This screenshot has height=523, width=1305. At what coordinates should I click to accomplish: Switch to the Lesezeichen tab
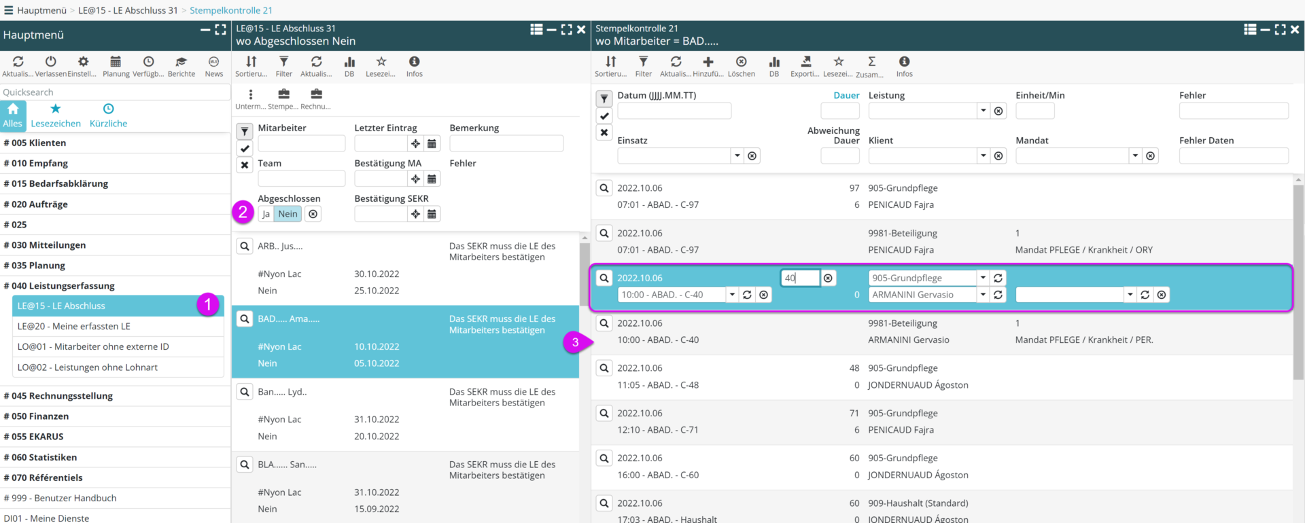(56, 115)
